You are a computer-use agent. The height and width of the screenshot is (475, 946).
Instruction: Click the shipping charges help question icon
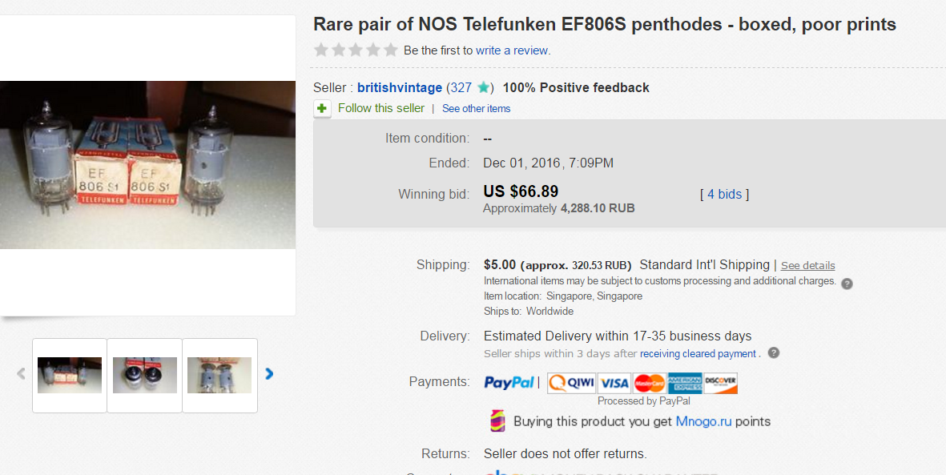[847, 283]
